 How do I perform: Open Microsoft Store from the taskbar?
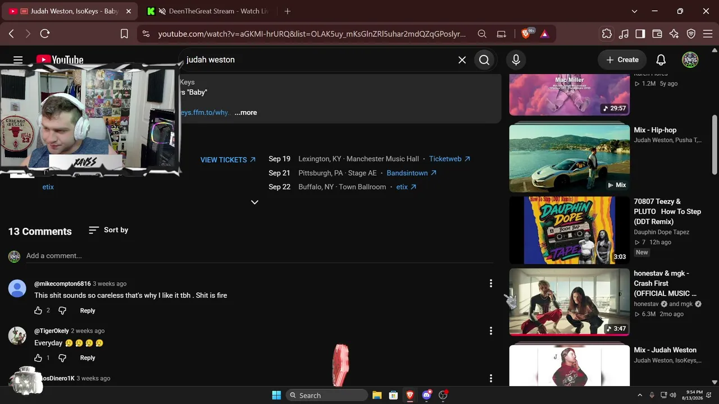pos(393,395)
